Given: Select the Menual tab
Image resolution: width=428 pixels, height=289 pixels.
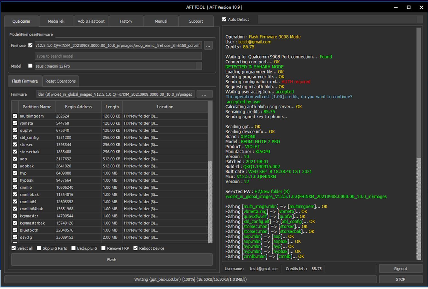Looking at the screenshot, I should pyautogui.click(x=161, y=21).
